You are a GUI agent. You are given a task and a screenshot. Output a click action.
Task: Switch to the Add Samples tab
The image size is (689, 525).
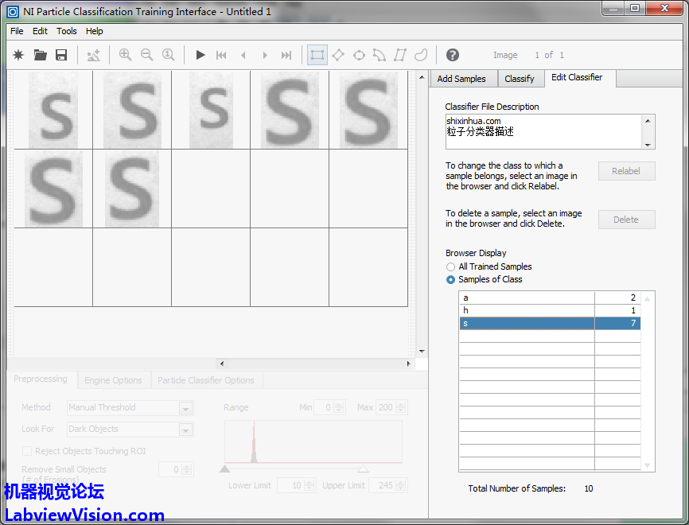[x=461, y=79]
